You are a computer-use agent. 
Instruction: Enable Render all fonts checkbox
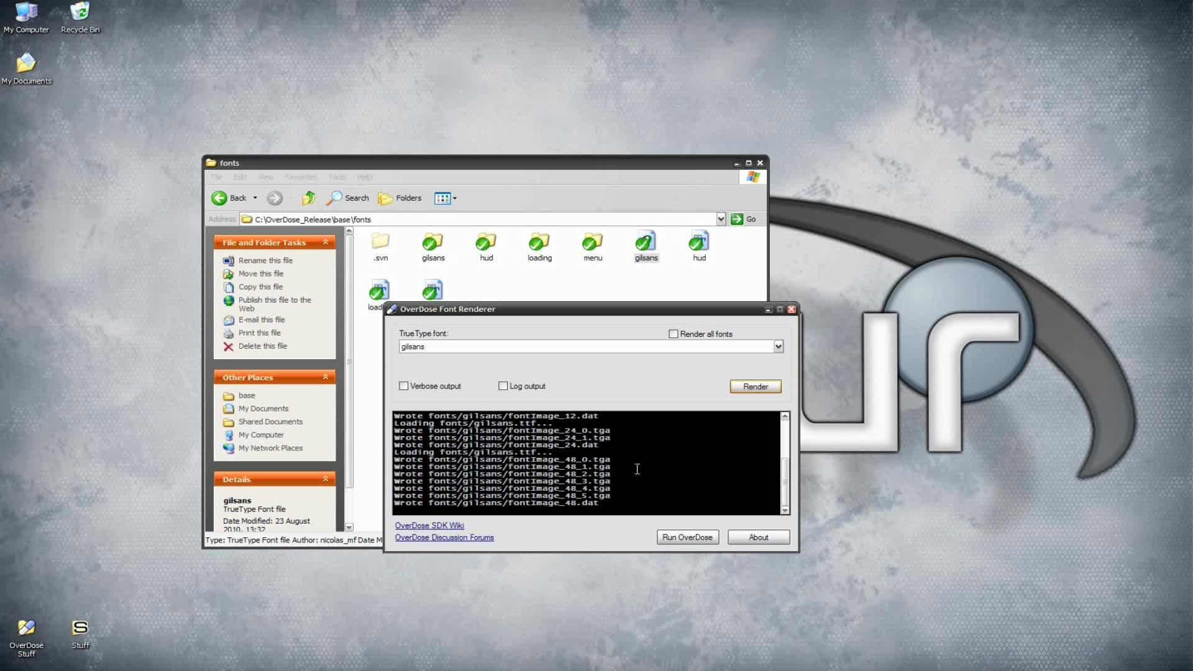point(673,334)
